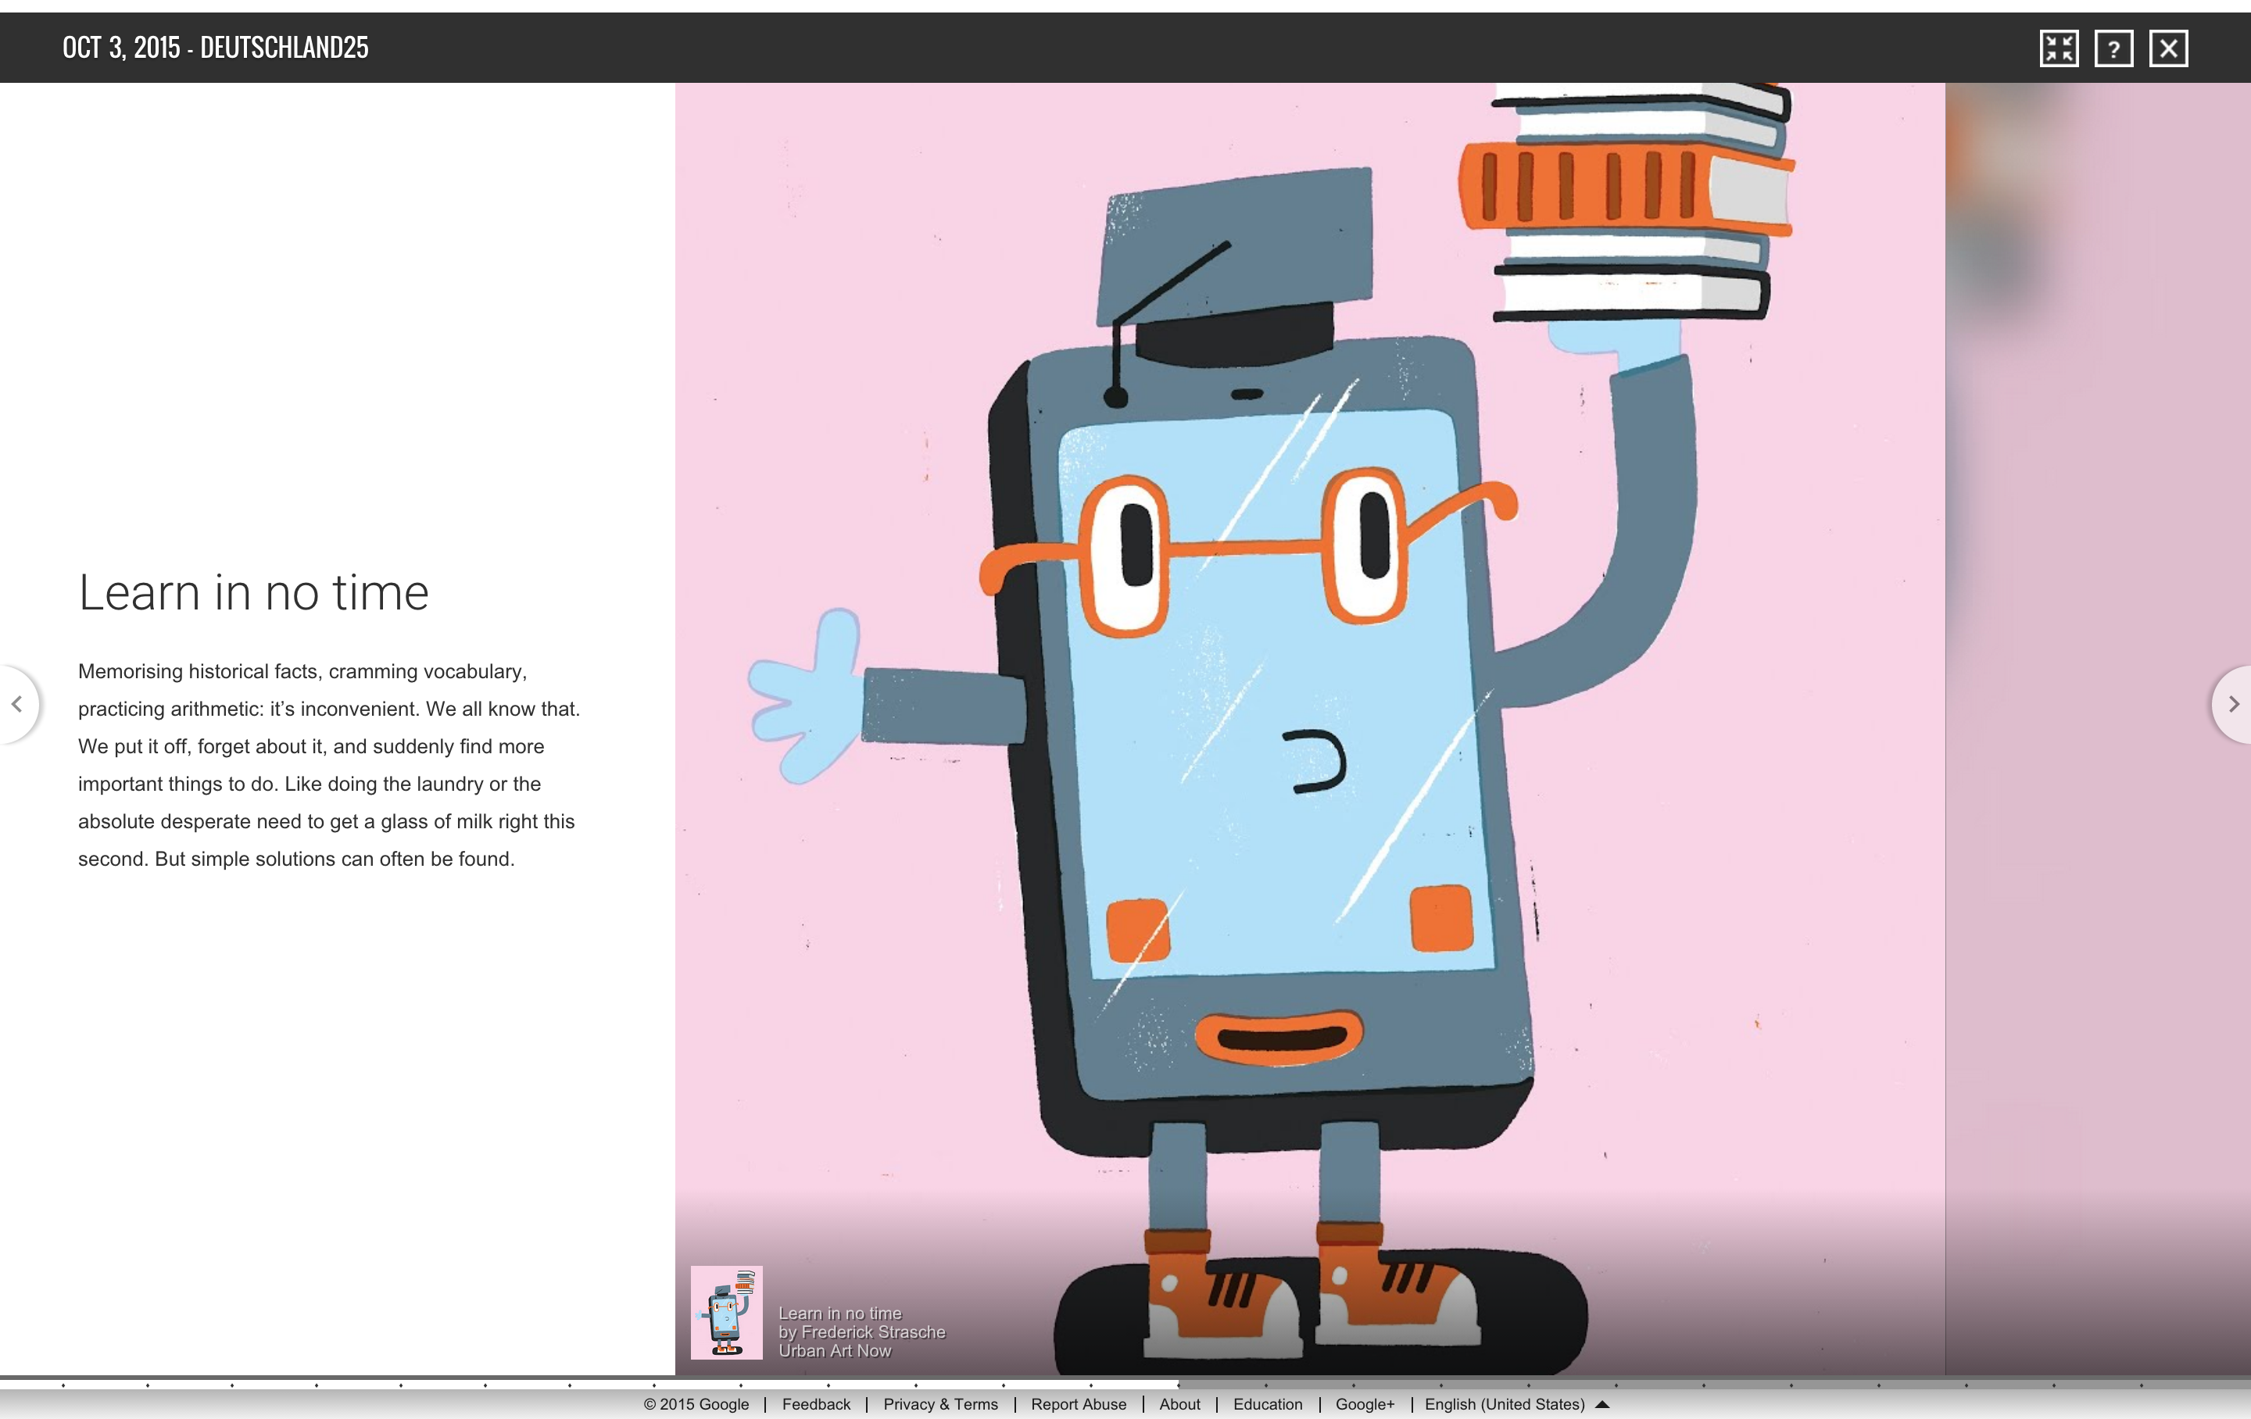The height and width of the screenshot is (1419, 2251).
Task: Click the exhibit title 'OCT 3, 2015 - DEUTSCHLAND25'
Action: [215, 48]
